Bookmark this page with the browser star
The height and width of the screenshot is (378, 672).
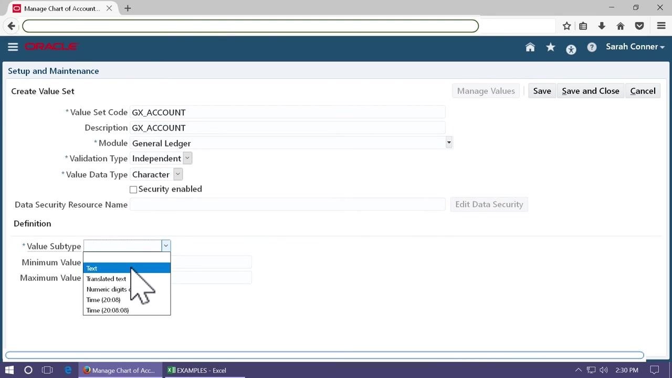point(566,26)
